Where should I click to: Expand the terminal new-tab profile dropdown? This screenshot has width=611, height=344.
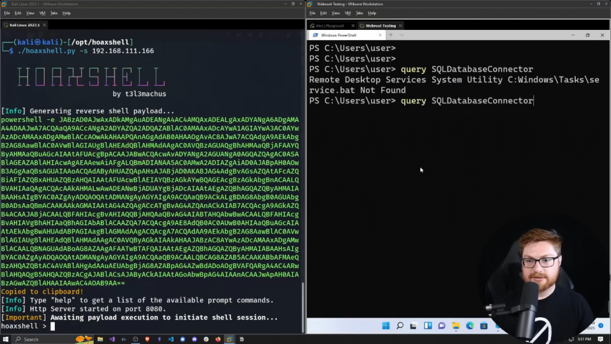click(402, 35)
